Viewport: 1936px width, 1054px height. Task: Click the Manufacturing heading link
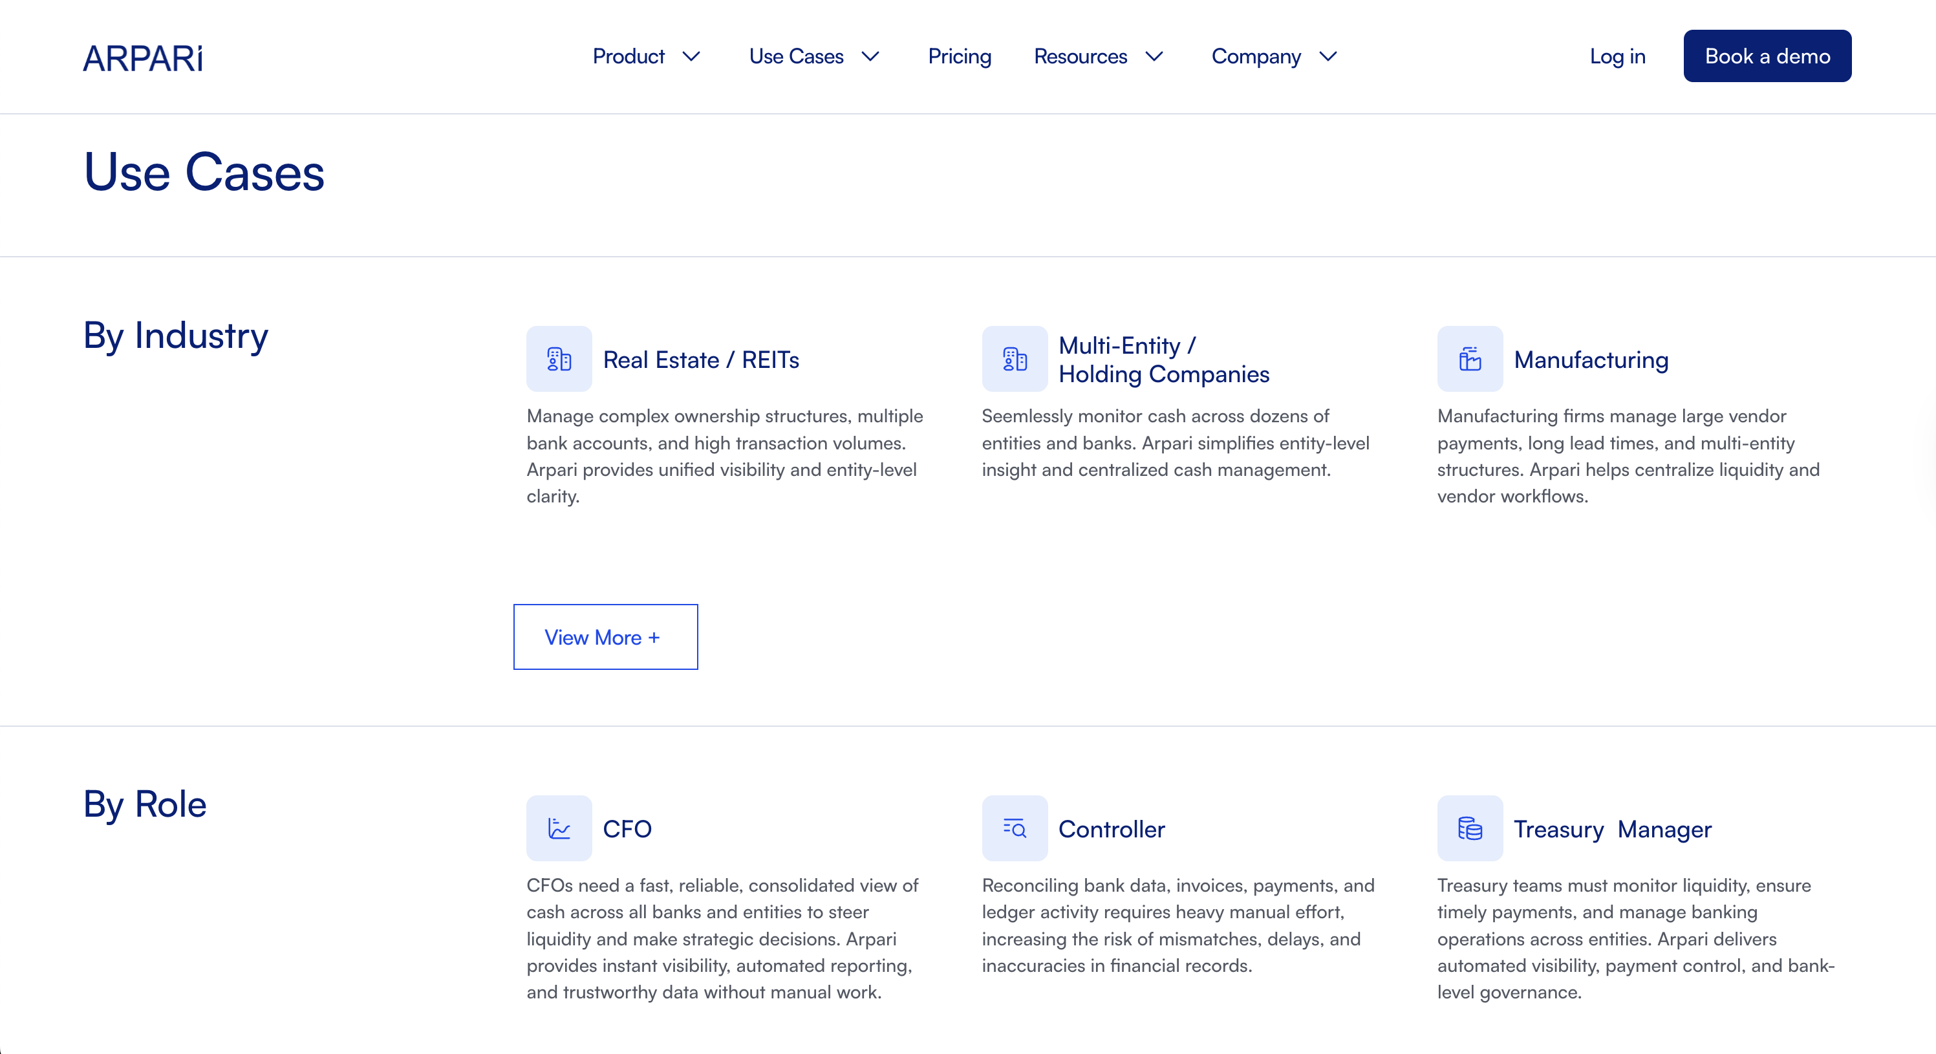[1591, 360]
